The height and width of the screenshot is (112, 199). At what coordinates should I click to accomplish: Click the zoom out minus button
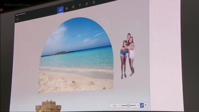(x=119, y=105)
